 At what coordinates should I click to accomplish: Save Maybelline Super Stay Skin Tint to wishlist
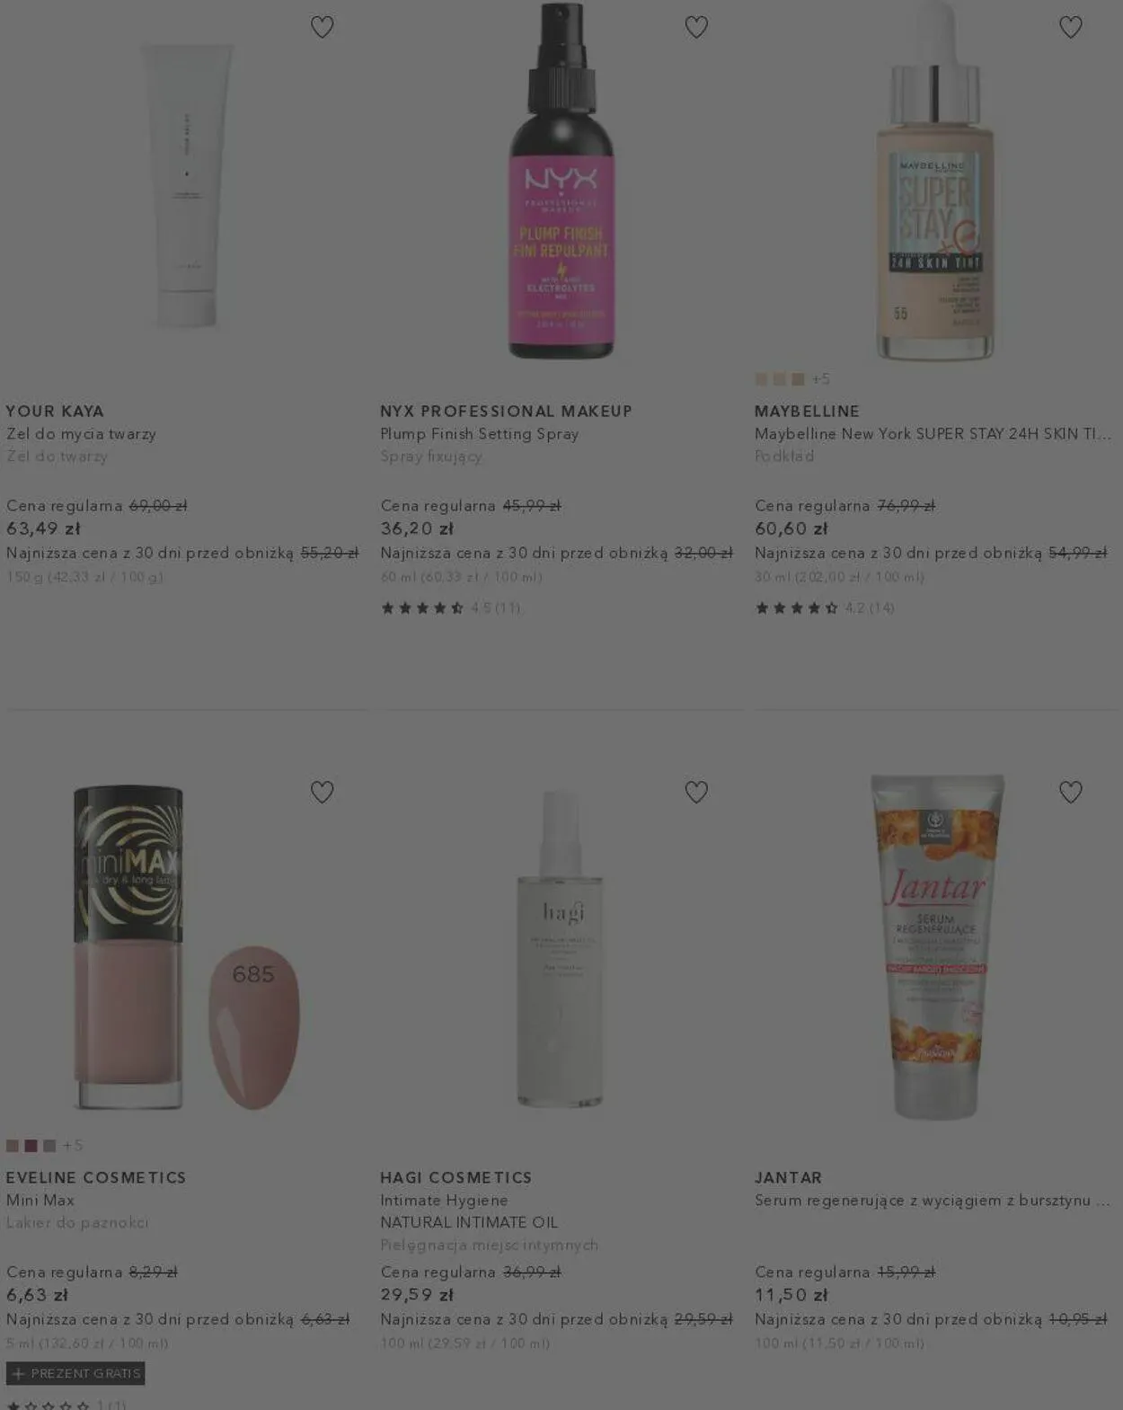point(1070,27)
